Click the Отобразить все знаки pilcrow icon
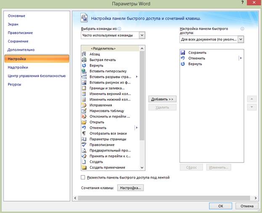This screenshot has height=213, width=262. (84, 133)
